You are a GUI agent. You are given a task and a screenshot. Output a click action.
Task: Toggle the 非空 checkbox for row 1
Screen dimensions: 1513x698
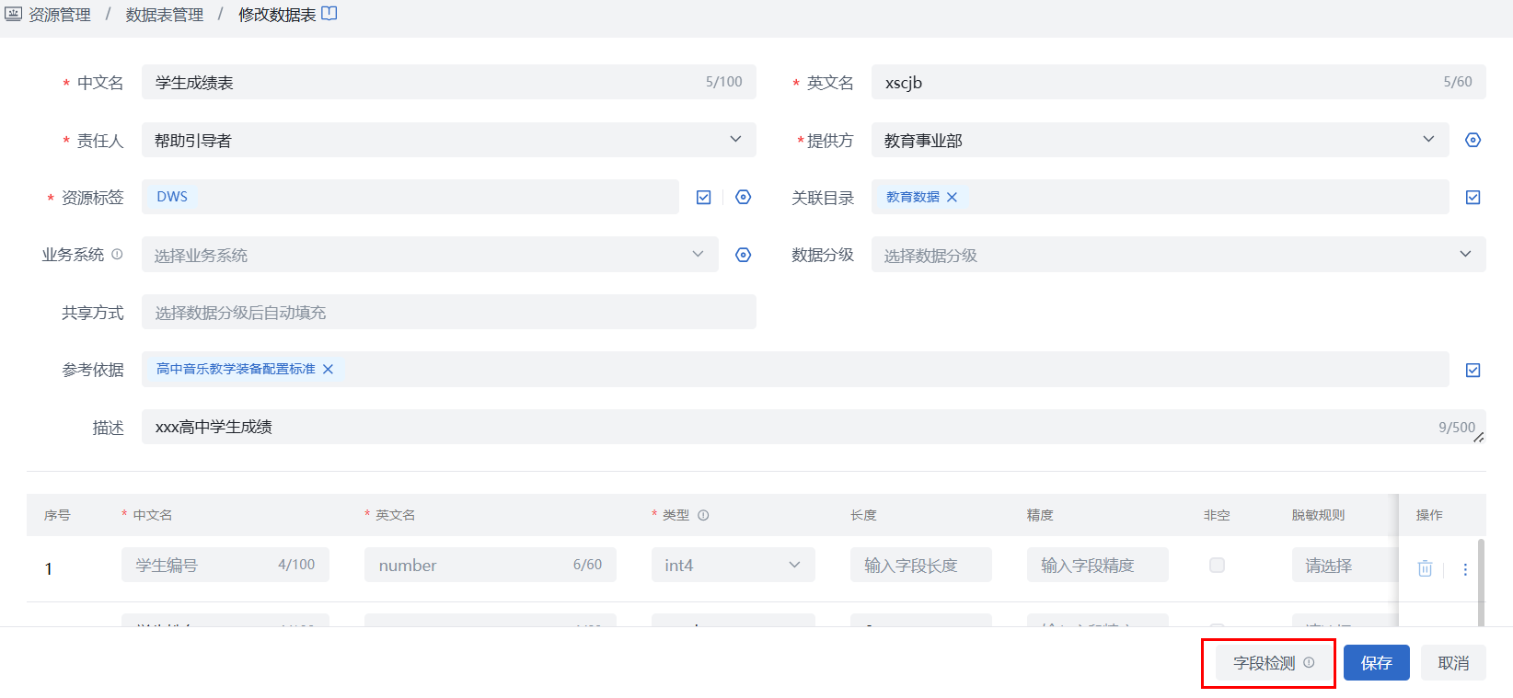(x=1217, y=565)
